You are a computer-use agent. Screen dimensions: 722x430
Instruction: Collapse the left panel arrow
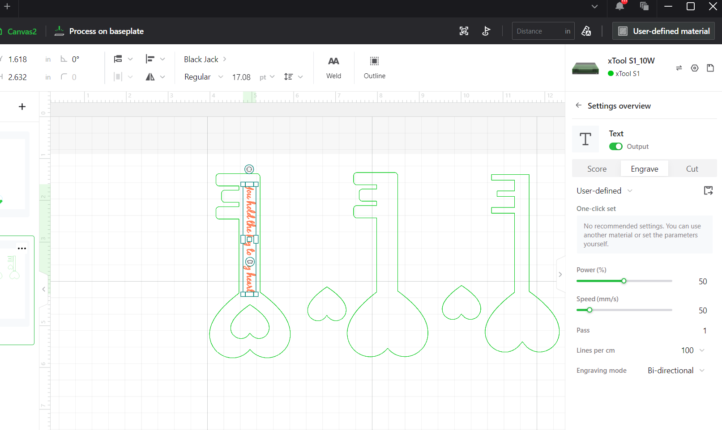click(43, 289)
